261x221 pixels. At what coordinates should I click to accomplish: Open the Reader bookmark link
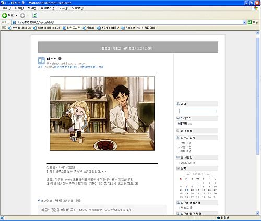coord(128,28)
